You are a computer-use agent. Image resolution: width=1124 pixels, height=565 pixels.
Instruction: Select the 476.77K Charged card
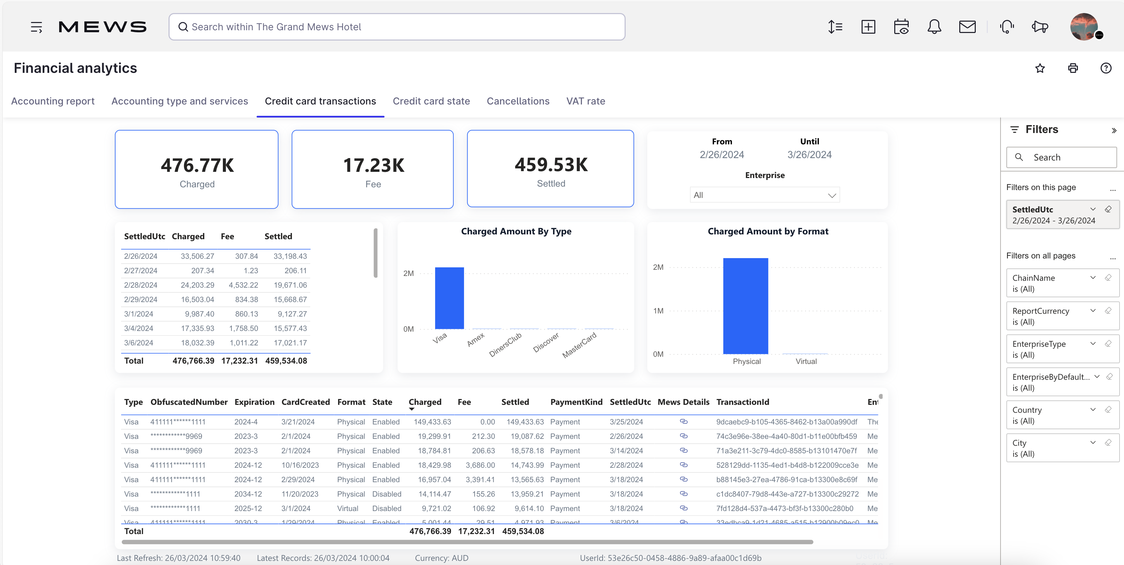pyautogui.click(x=197, y=169)
